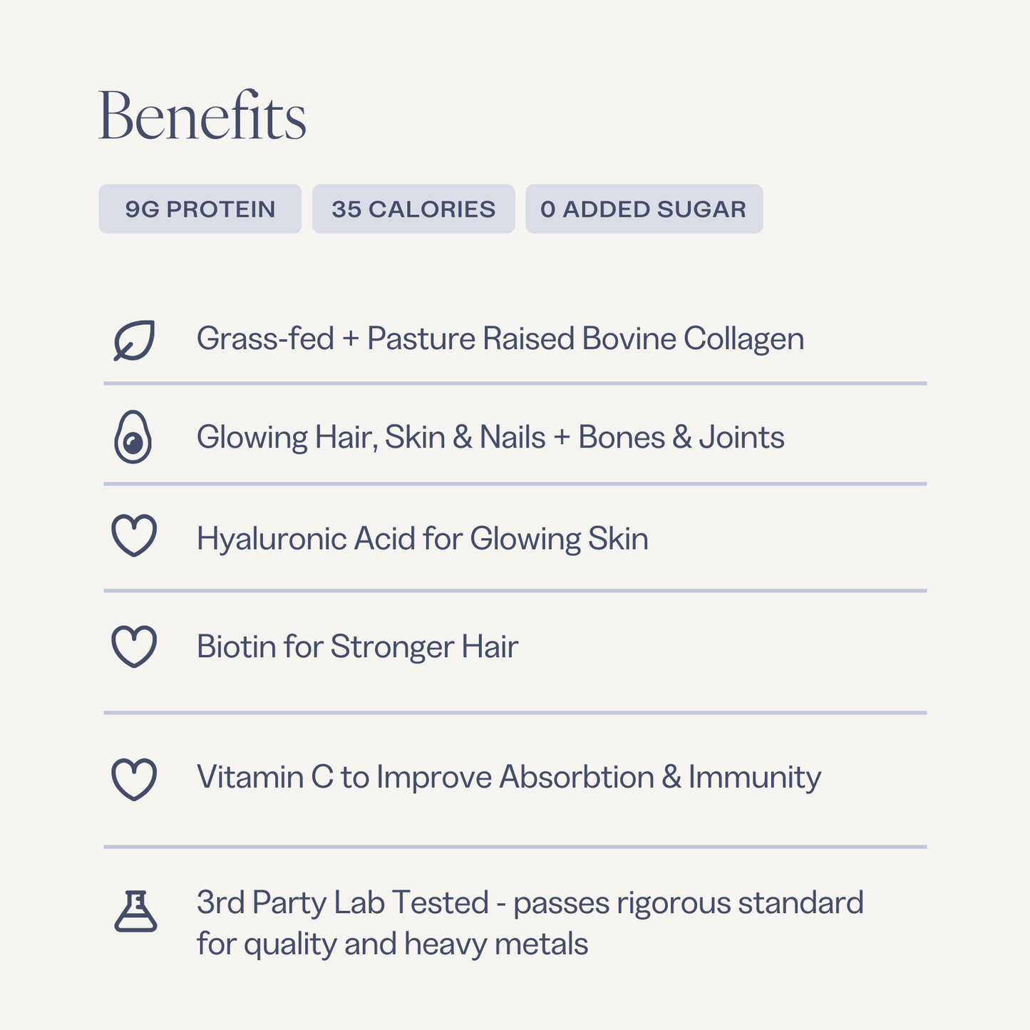
Task: Click the 35 CALORIES badge
Action: click(413, 209)
